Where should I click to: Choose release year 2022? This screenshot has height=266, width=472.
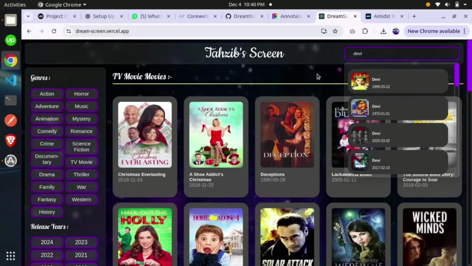click(47, 255)
